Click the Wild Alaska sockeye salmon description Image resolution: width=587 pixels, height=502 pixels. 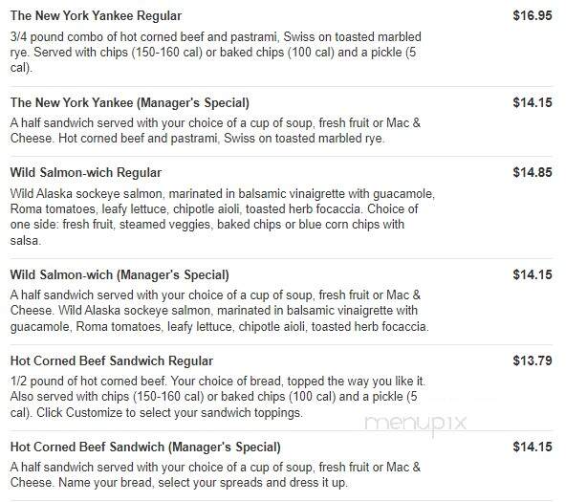[x=223, y=217]
